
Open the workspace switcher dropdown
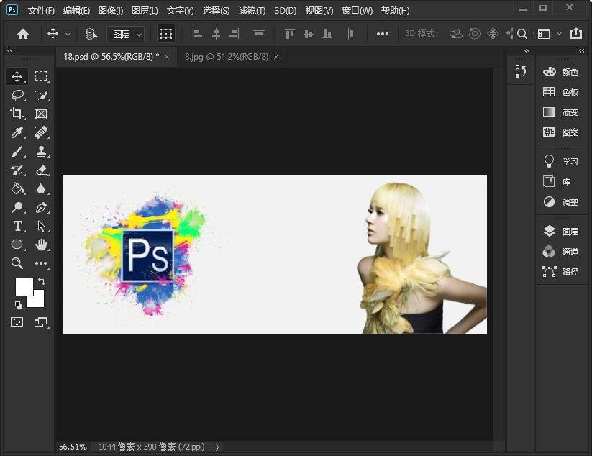547,34
